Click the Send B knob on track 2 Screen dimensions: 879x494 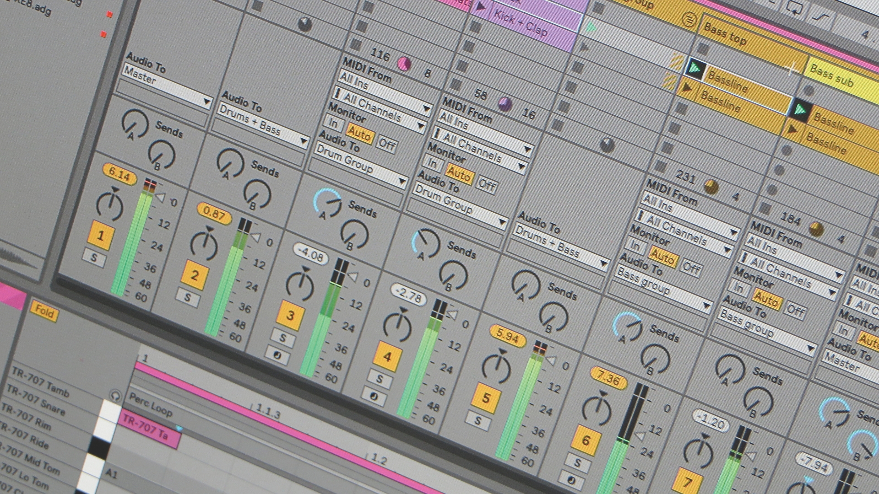pyautogui.click(x=257, y=193)
